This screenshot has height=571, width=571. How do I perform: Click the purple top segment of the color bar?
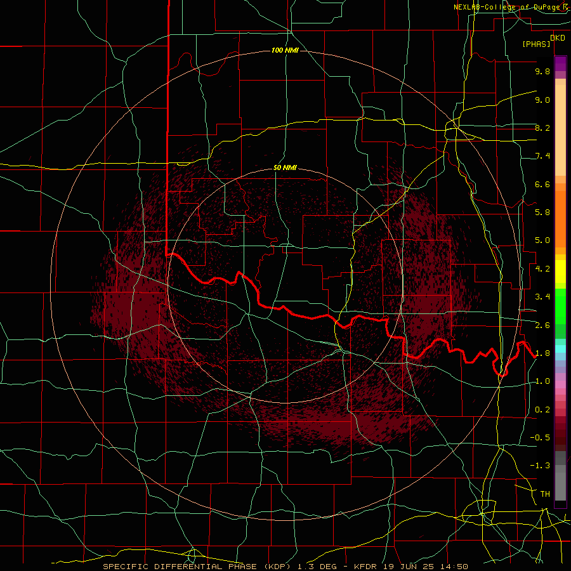[x=560, y=63]
